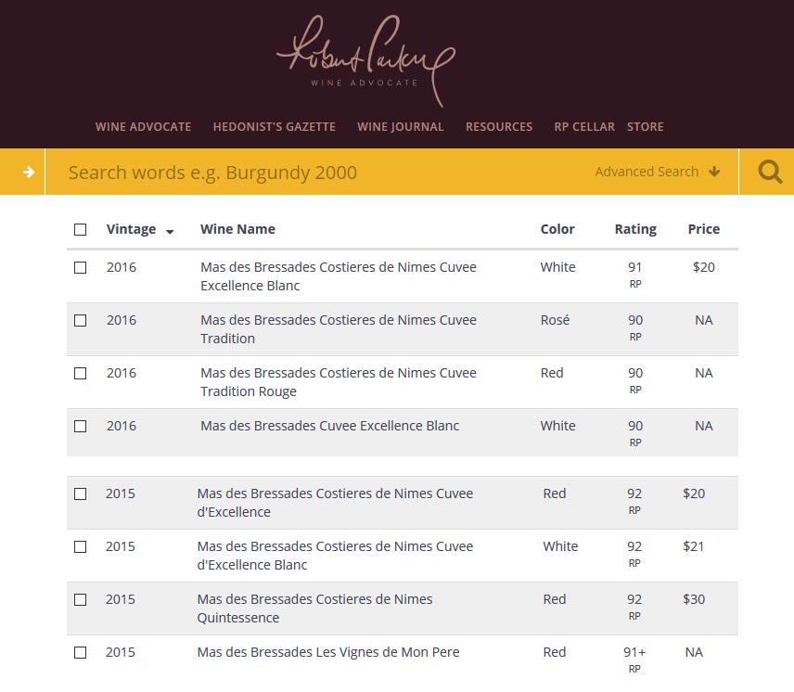Click the Vintage sort arrow icon
This screenshot has width=794, height=692.
click(170, 231)
